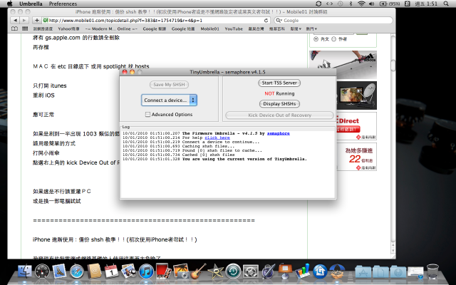
Task: Open battery status in menu bar
Action: tap(390, 4)
